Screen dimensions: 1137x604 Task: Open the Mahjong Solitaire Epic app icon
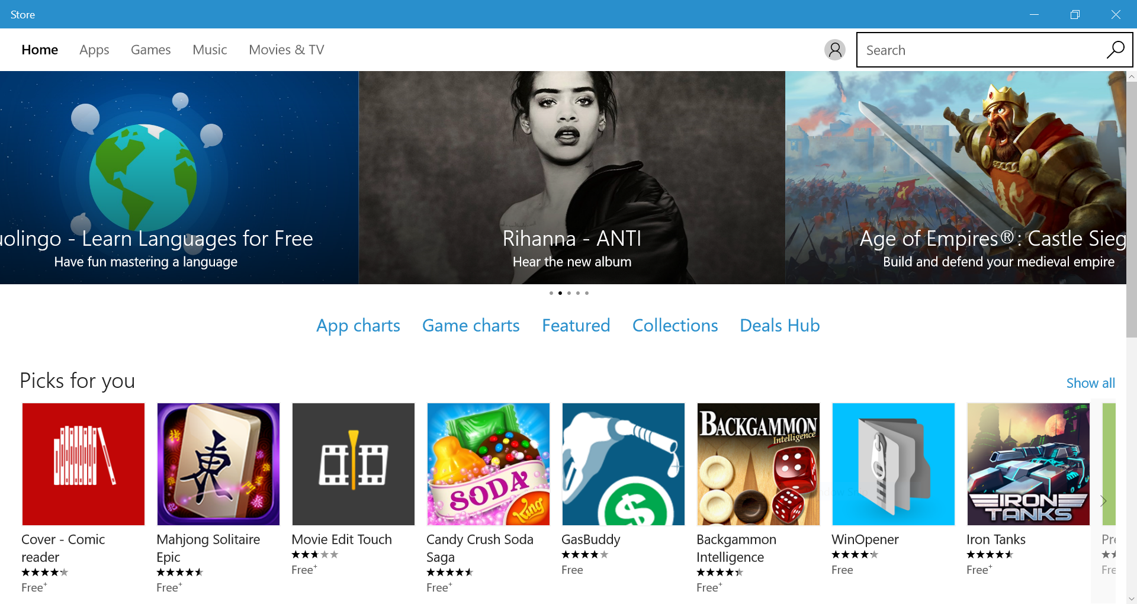point(219,464)
